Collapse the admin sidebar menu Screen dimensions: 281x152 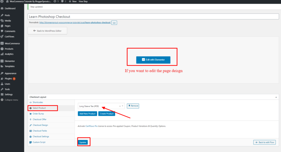coord(10,100)
